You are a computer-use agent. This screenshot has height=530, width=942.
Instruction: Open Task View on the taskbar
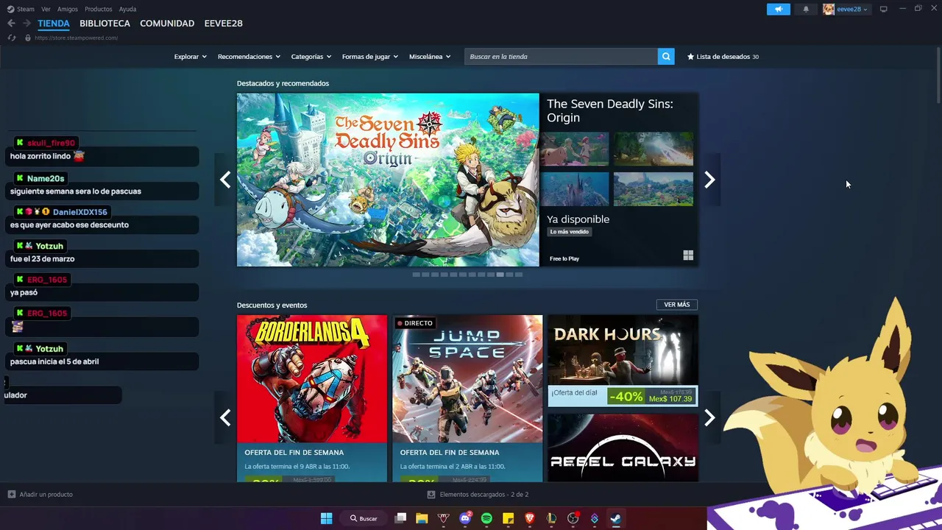[400, 518]
